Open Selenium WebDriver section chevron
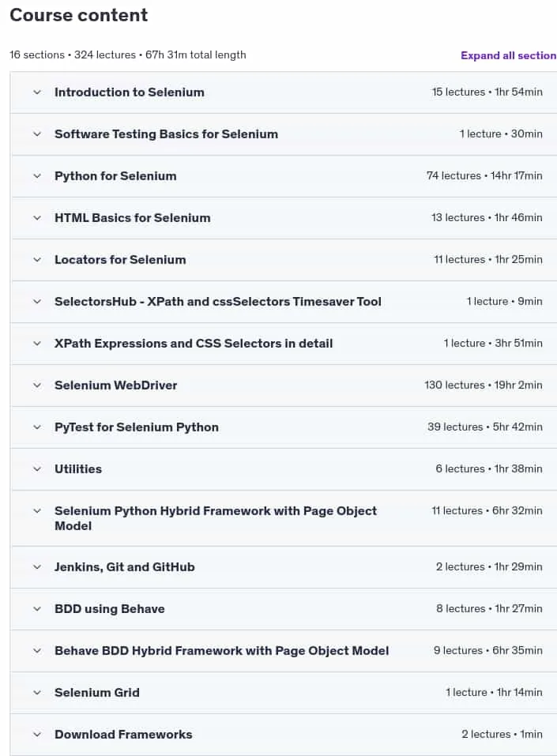Viewport: 557px width, 756px height. coord(37,386)
